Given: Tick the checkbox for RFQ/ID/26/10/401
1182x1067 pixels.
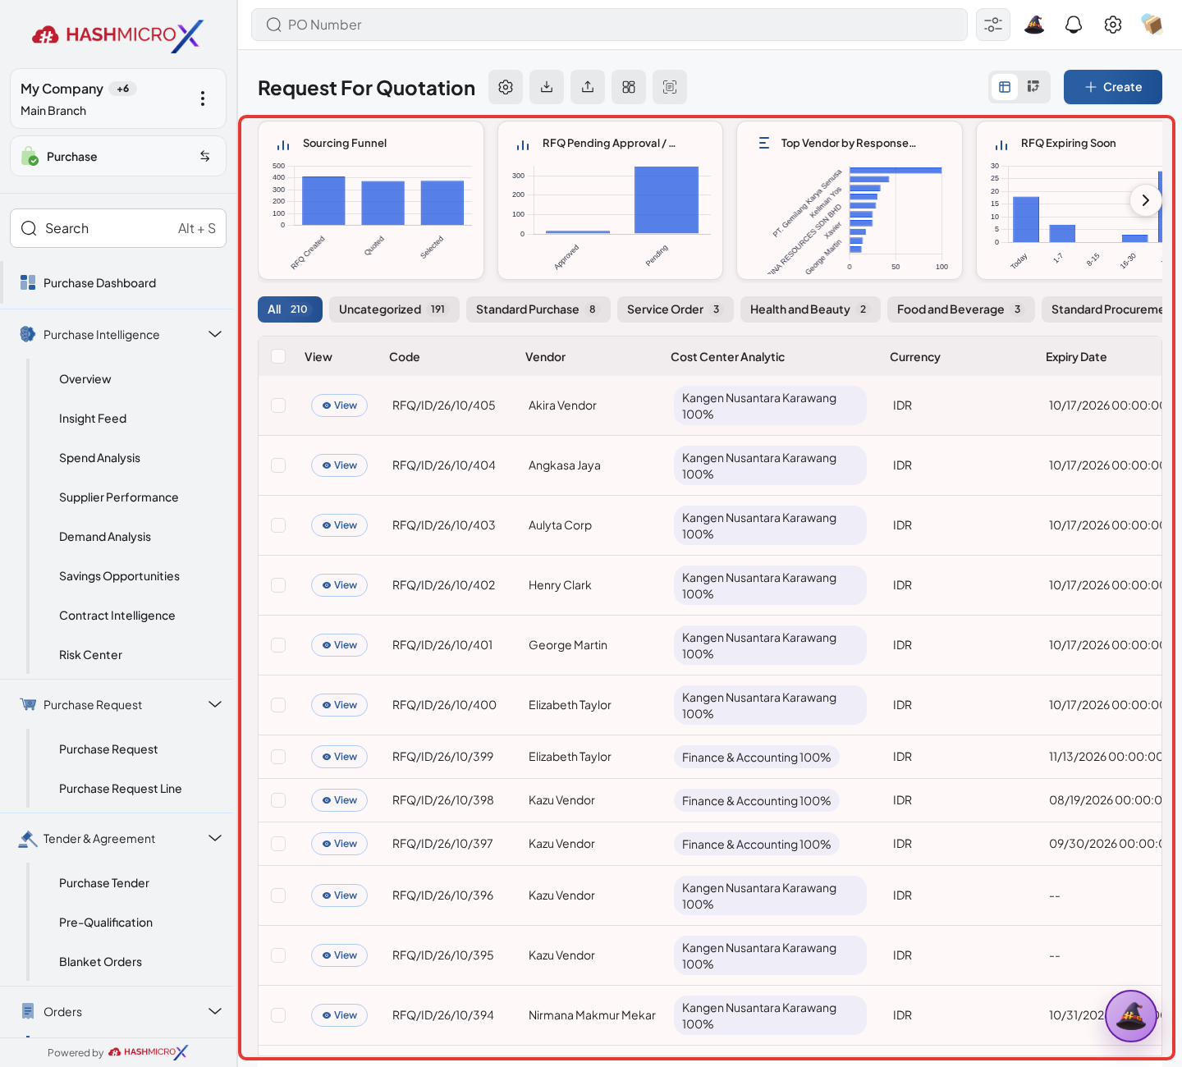Looking at the screenshot, I should (x=278, y=645).
